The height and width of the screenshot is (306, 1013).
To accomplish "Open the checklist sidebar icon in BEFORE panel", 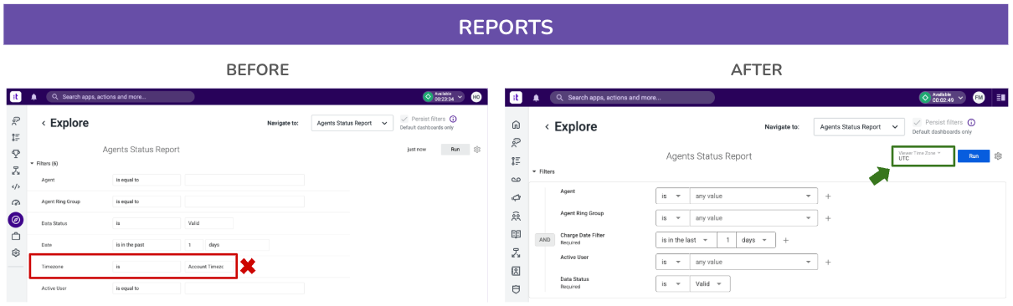I will [16, 137].
